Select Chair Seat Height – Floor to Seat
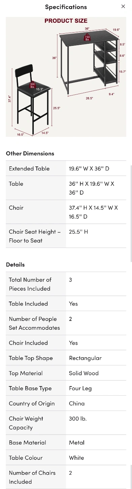Screen dimensions: 132x489 [x=35, y=236]
